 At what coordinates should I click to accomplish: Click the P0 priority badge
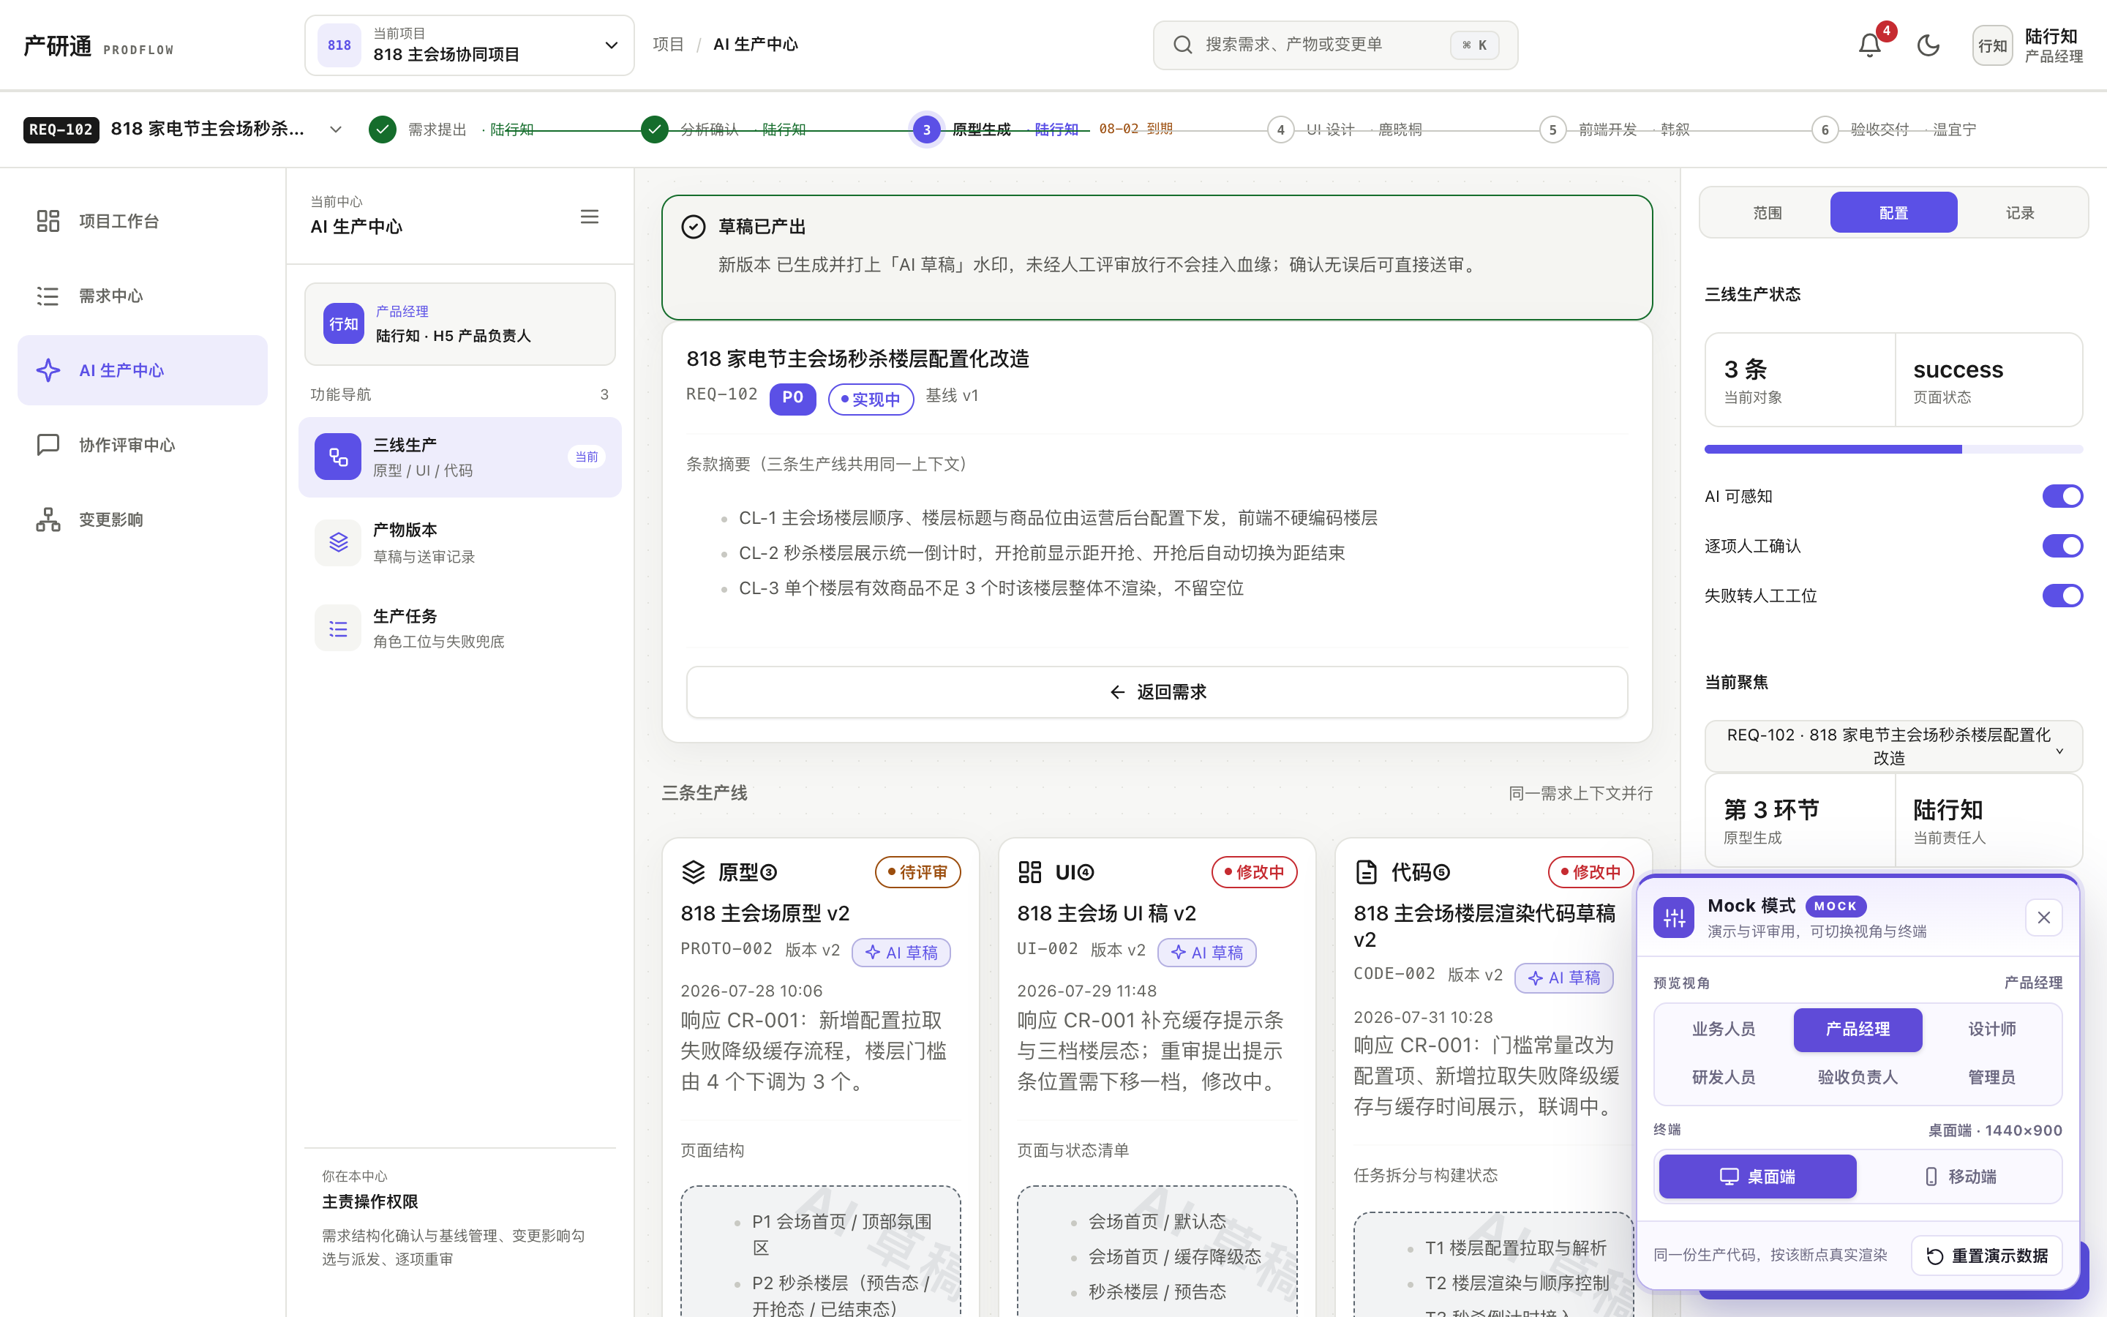point(792,398)
